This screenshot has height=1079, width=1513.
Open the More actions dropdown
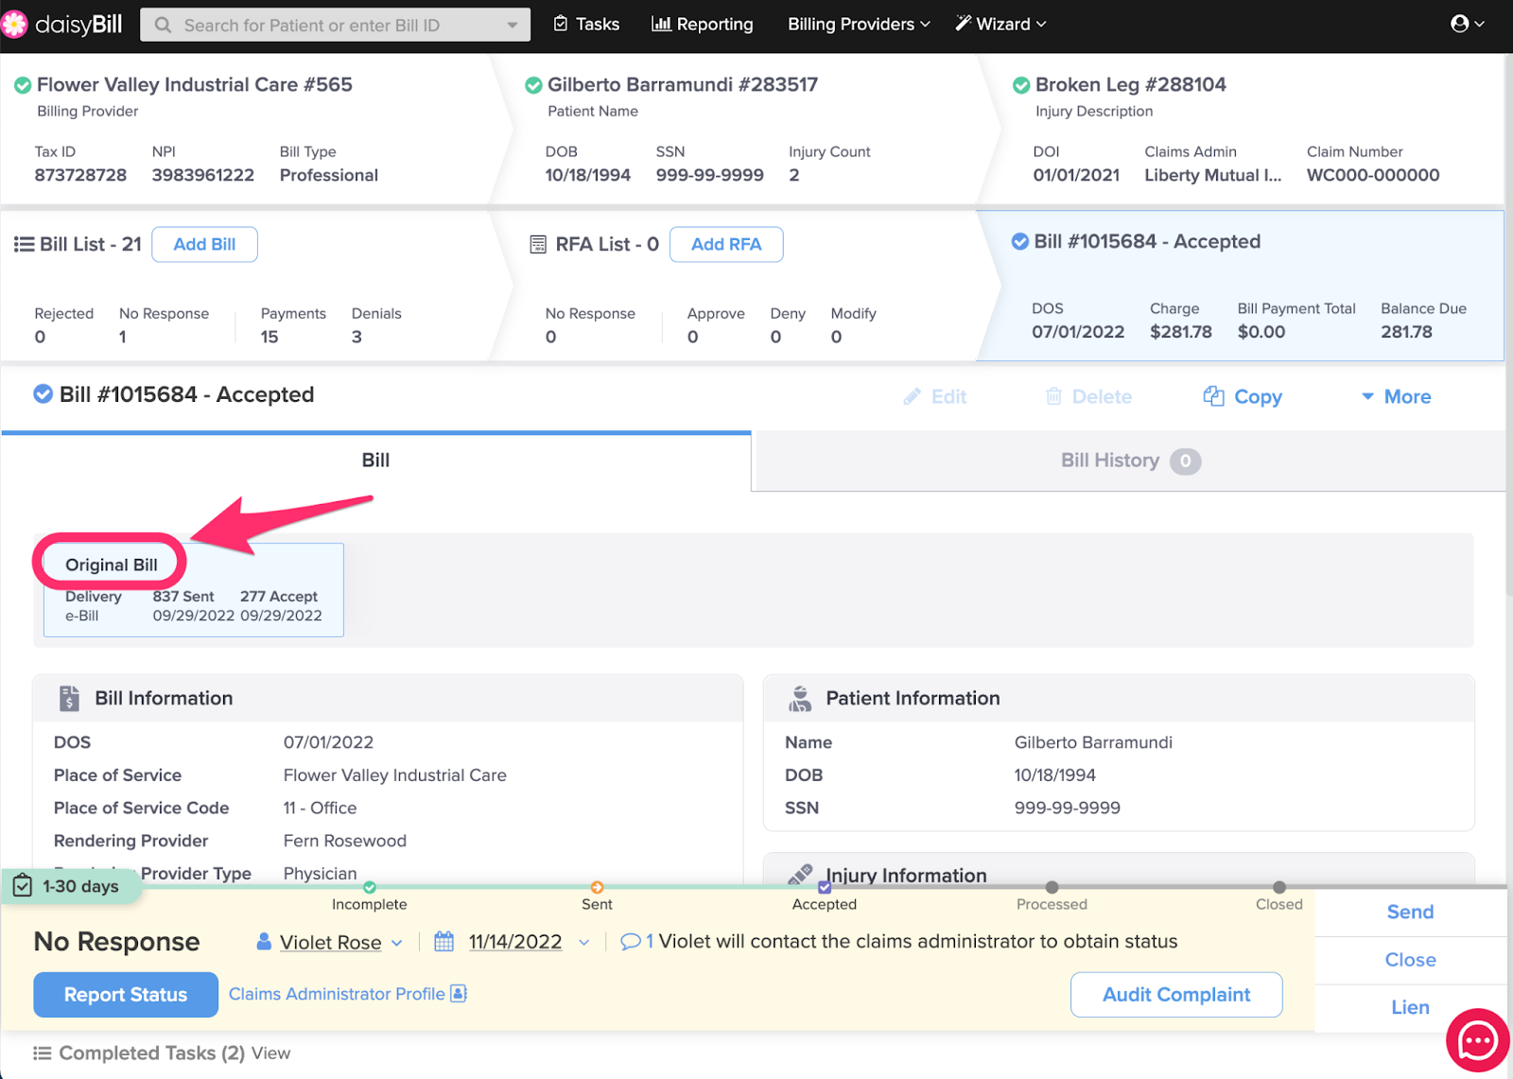pyautogui.click(x=1396, y=397)
